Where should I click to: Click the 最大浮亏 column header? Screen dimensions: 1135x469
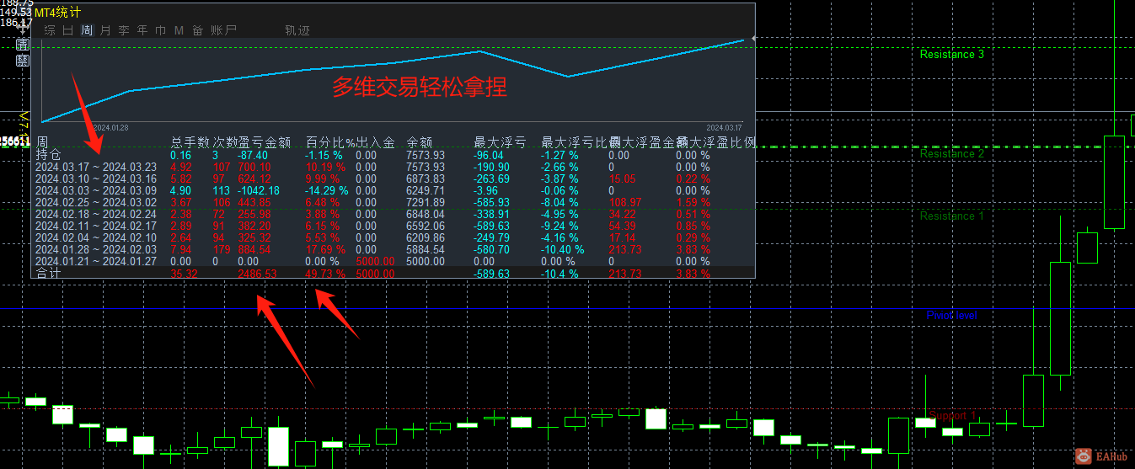point(500,142)
